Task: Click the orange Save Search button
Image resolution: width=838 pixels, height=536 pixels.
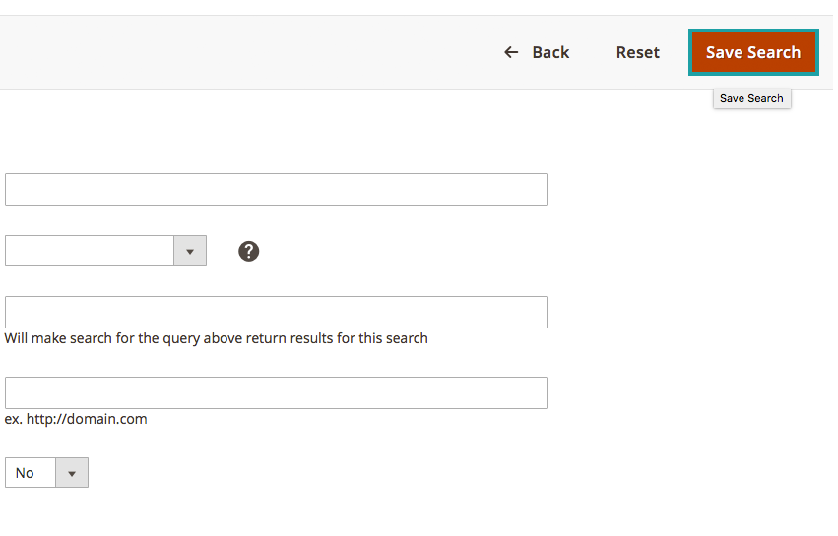Action: pyautogui.click(x=753, y=52)
